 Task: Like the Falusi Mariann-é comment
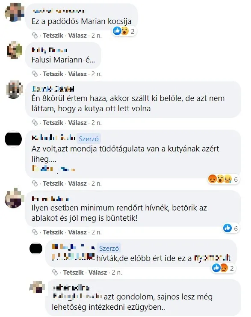[x=53, y=74]
